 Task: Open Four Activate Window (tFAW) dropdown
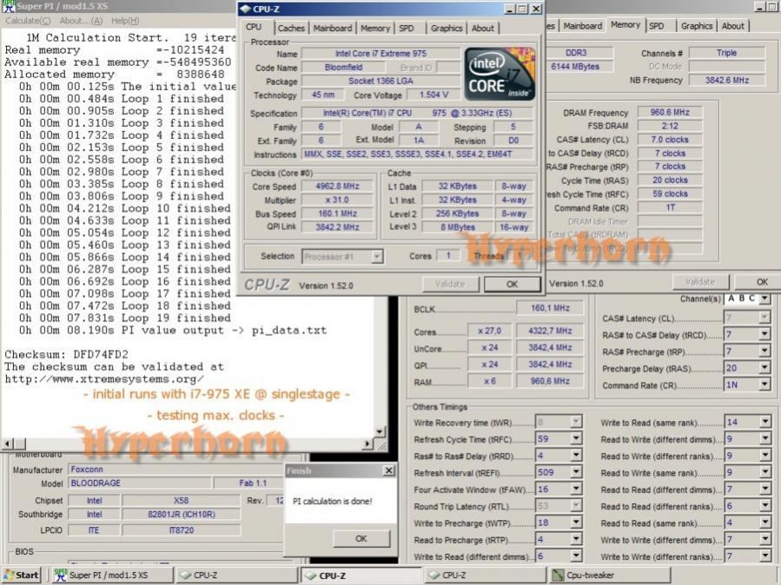coord(576,489)
